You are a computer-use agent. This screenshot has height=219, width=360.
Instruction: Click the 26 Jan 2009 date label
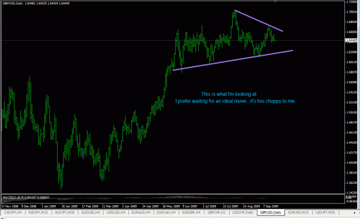tap(70, 206)
